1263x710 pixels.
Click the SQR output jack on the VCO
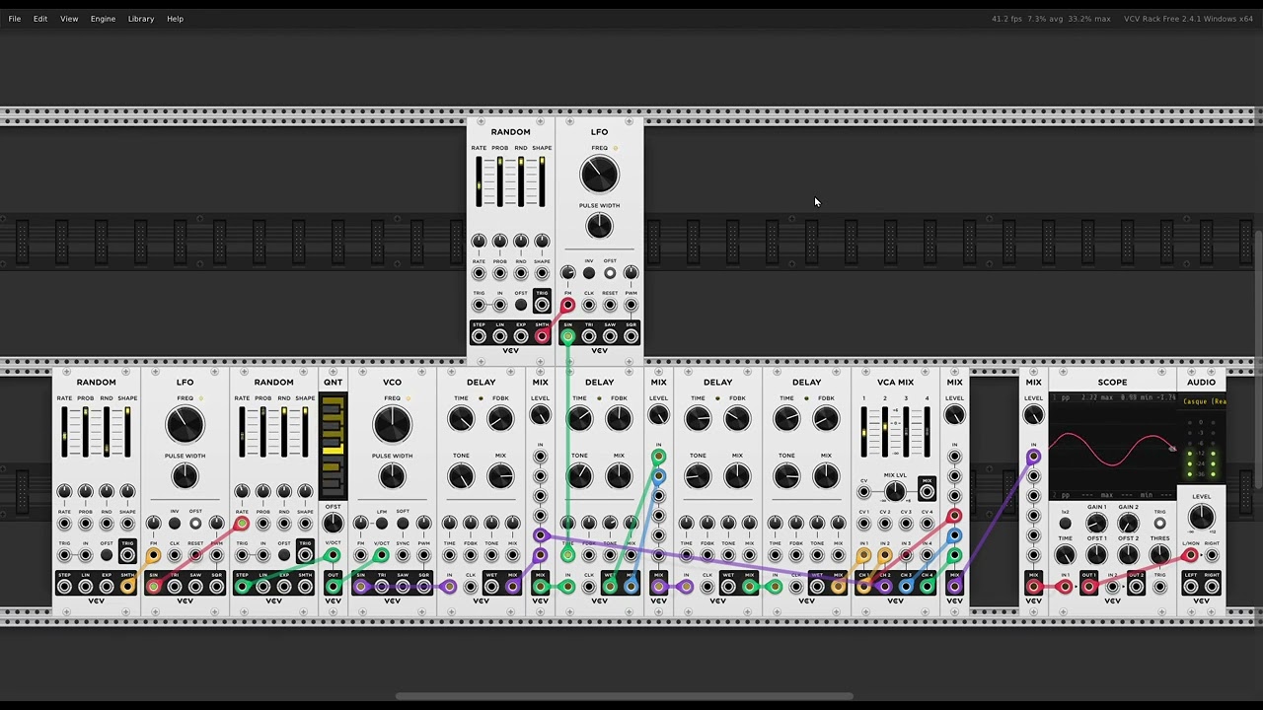click(x=423, y=587)
